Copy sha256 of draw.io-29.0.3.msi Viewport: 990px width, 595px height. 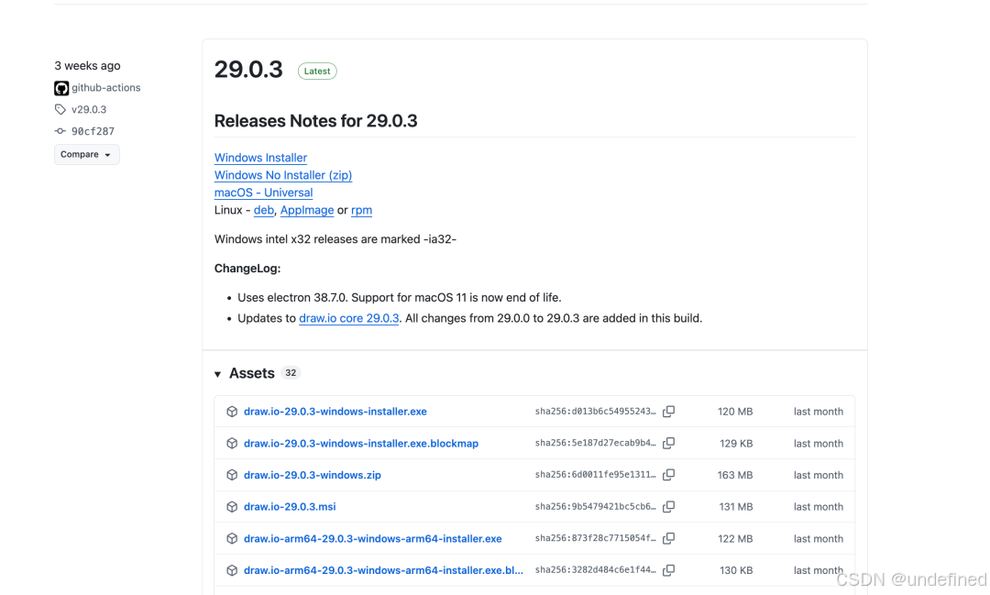point(668,507)
